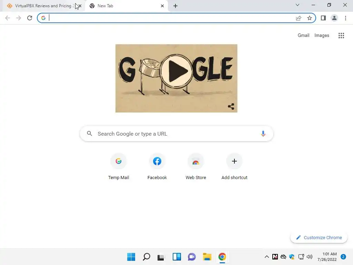Click the Customize Chrome button

tap(319, 237)
